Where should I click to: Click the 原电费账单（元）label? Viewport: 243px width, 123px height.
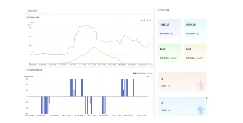166,34
